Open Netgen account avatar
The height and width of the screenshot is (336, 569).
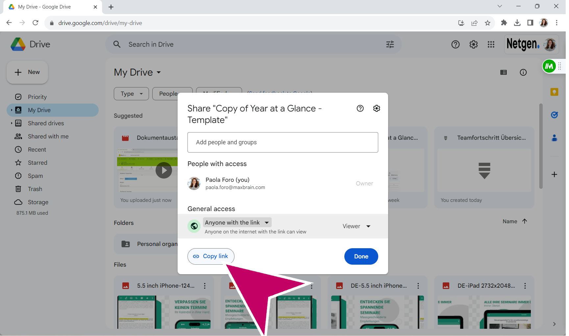point(550,44)
